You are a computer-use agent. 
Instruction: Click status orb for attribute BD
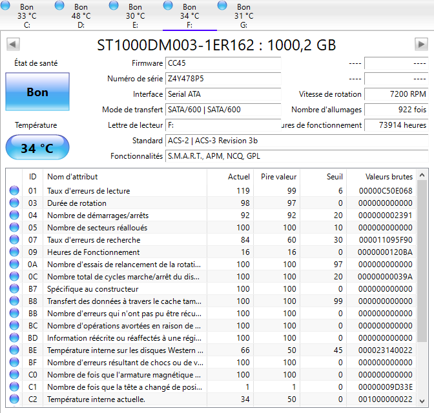[14, 337]
